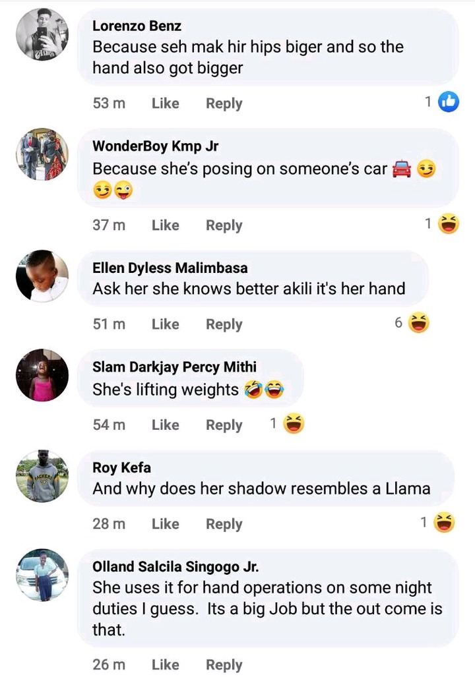
Task: Open Olland Salcila Singogo Jr.'s avatar
Action: (42, 575)
